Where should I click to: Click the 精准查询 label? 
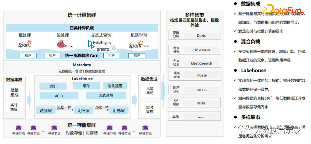pyautogui.click(x=176, y=75)
